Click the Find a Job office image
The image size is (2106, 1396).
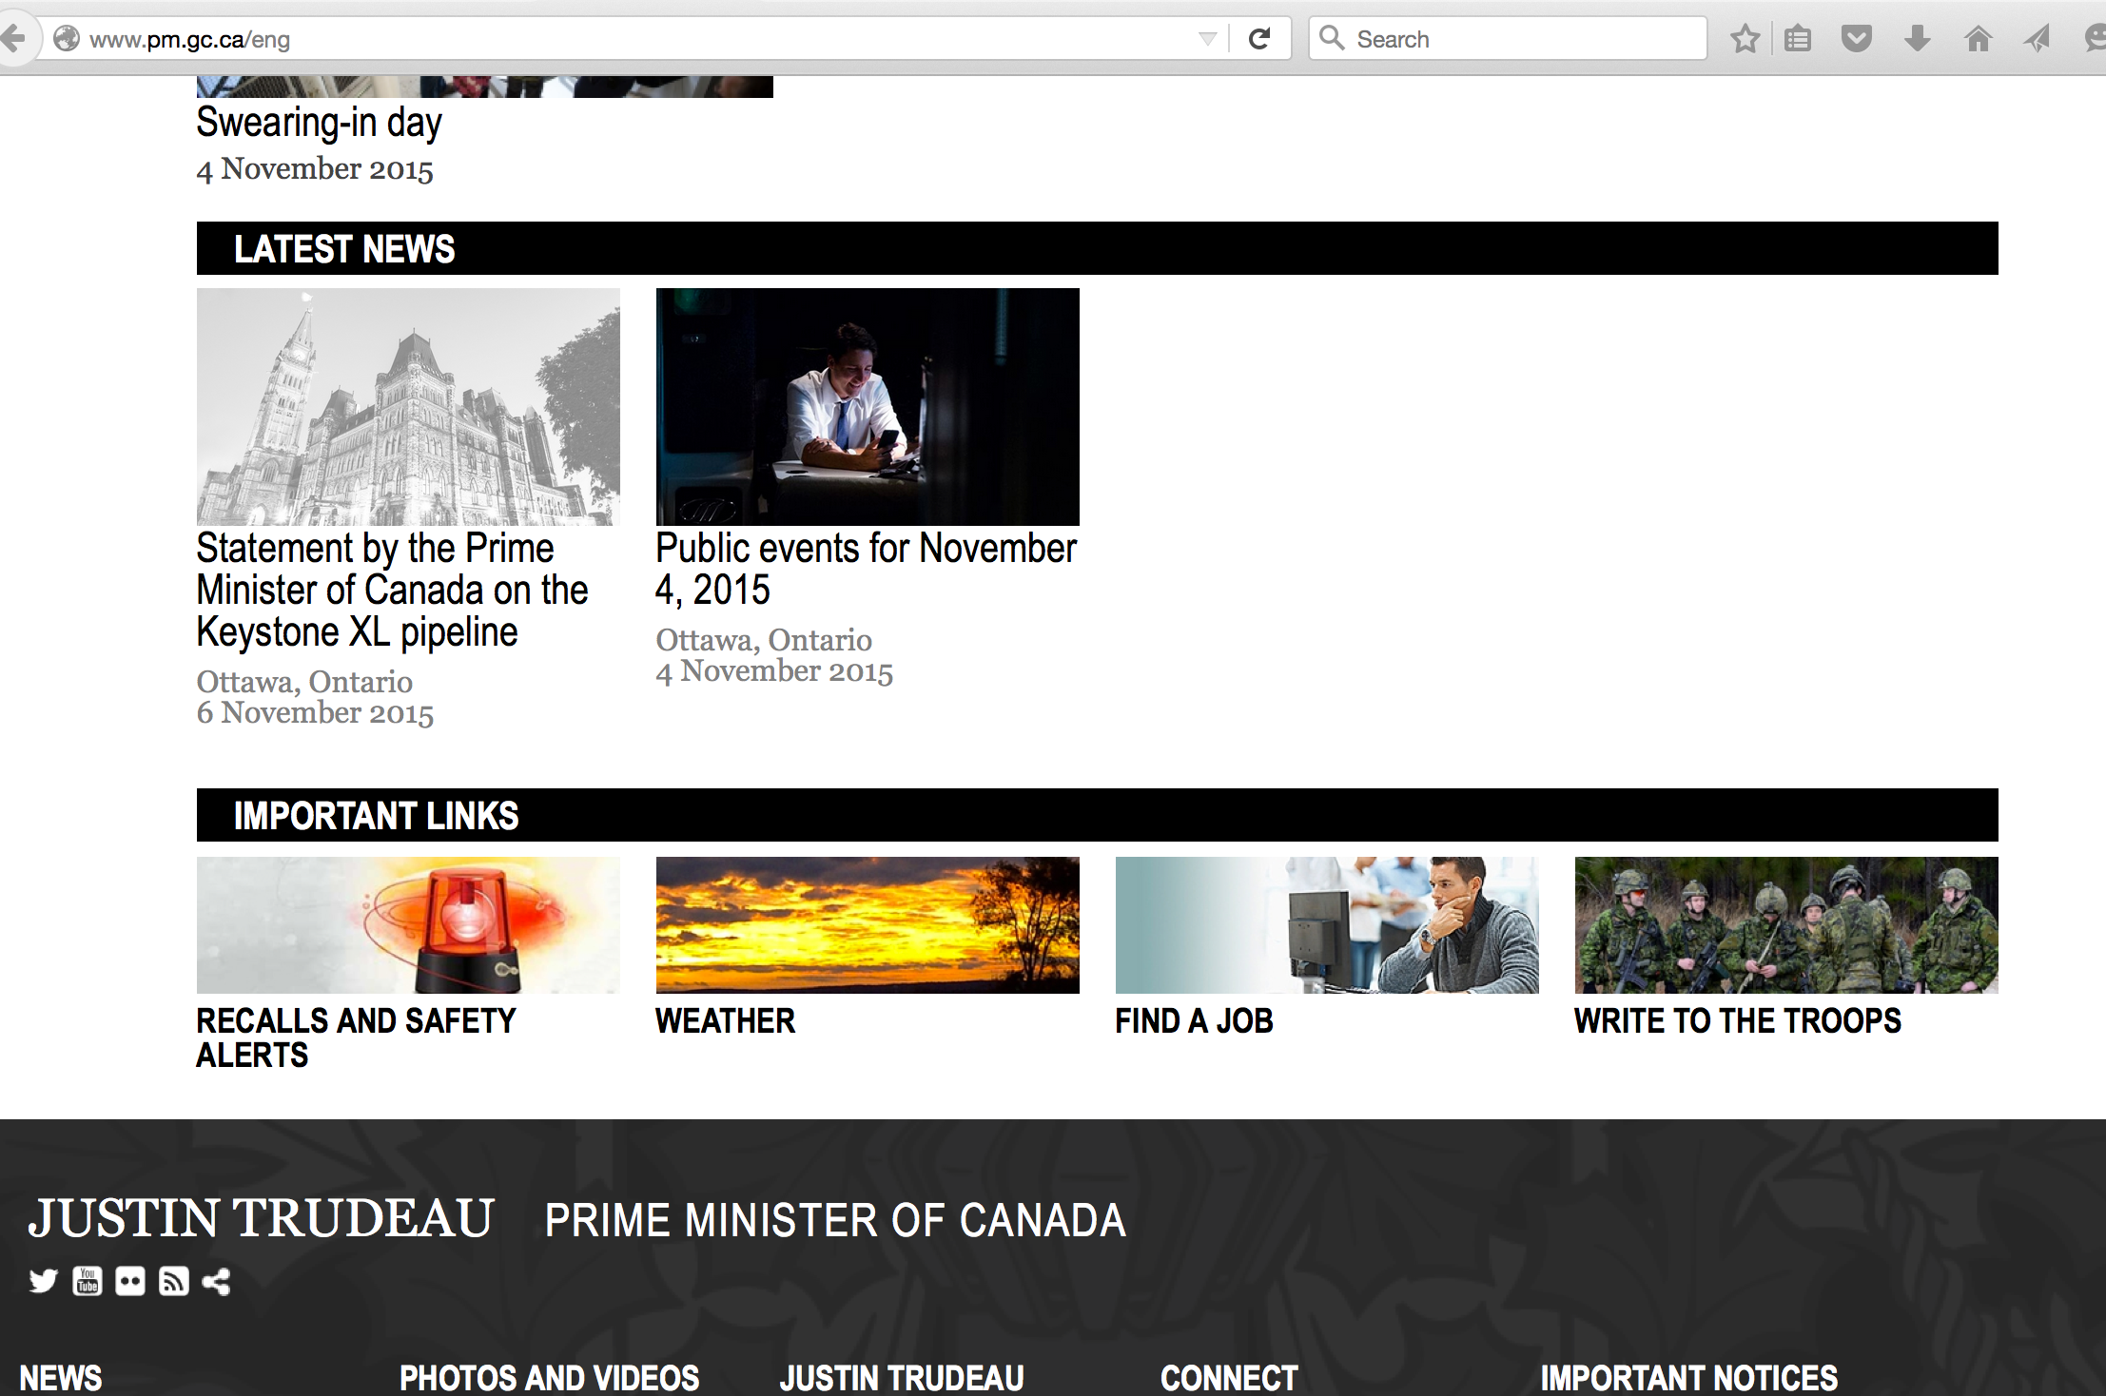pyautogui.click(x=1327, y=925)
